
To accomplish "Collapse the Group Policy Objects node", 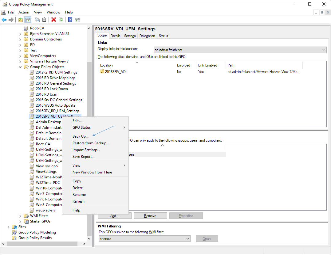I will coord(20,67).
